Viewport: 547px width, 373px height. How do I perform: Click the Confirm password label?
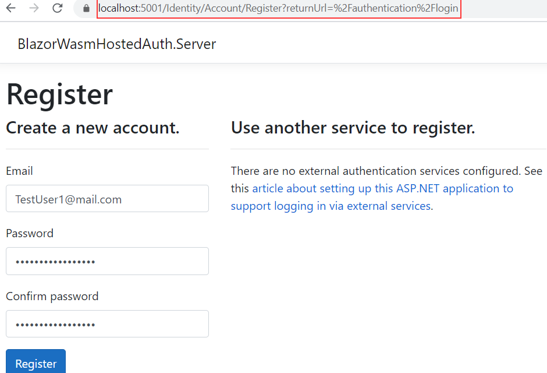(52, 296)
